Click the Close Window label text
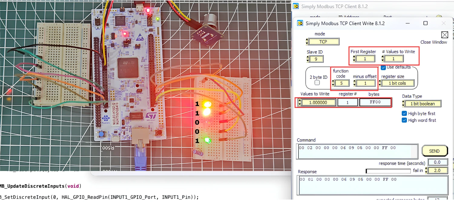454x202 pixels. (434, 42)
